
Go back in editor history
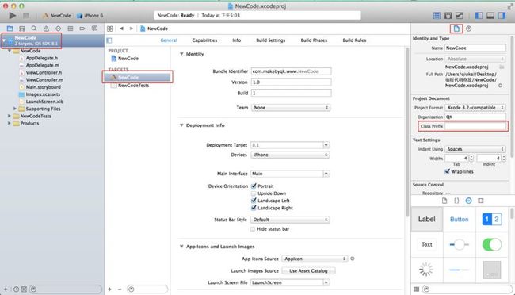pyautogui.click(x=121, y=29)
